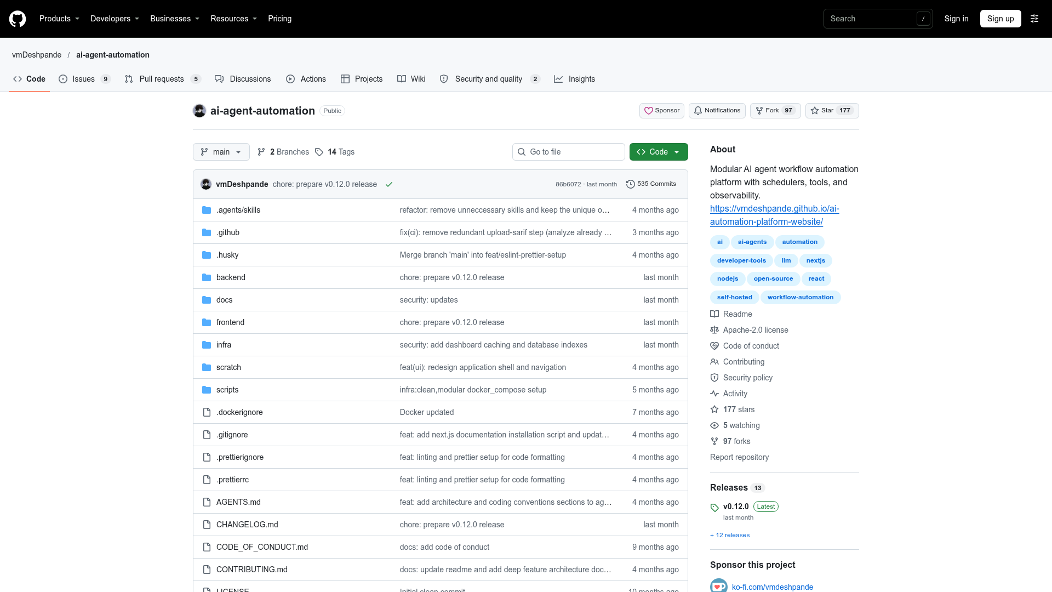
Task: Open the main branch selector dropdown
Action: 221,152
